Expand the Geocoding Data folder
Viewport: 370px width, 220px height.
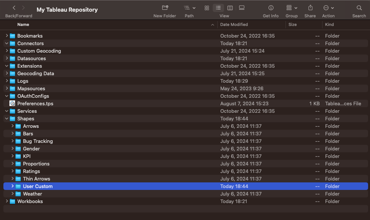pos(7,73)
